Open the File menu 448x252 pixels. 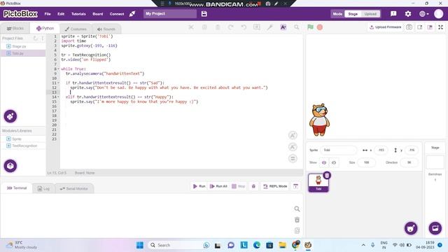[x=48, y=14]
